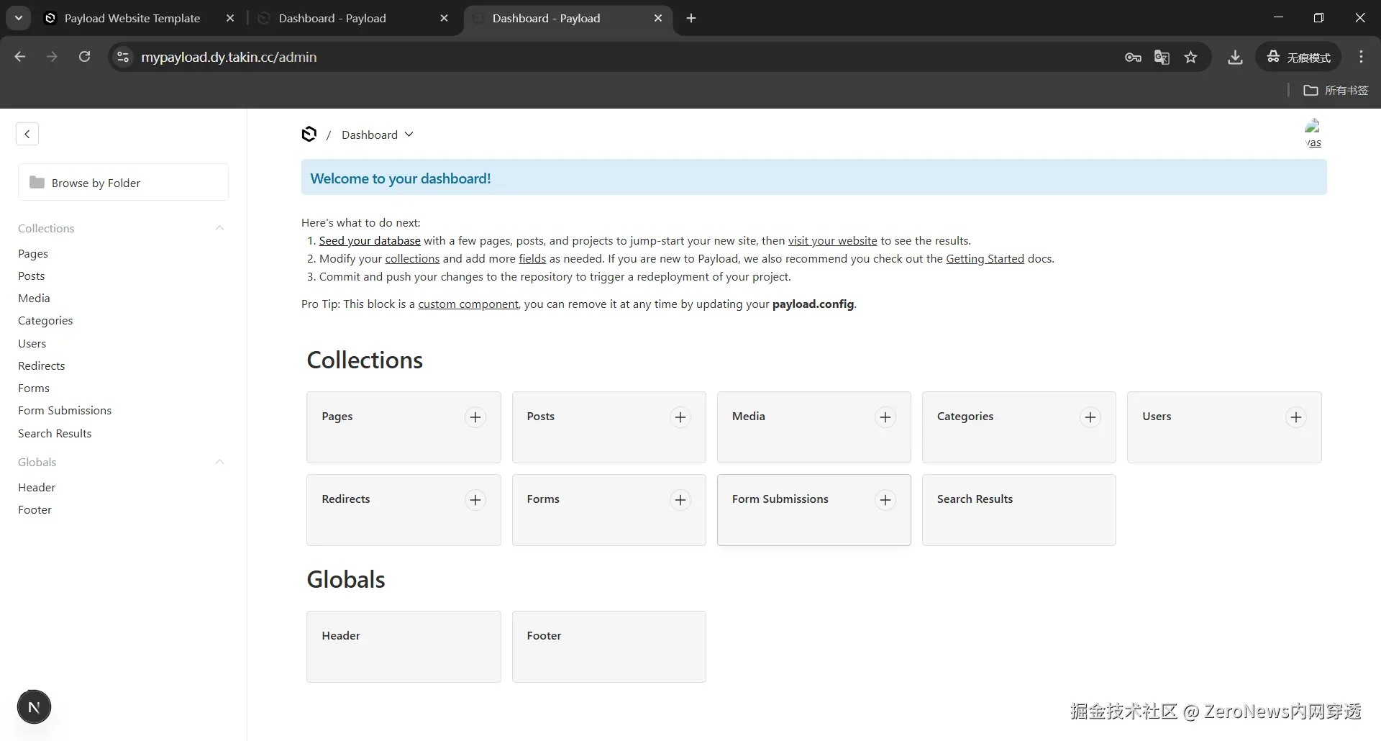1381x741 pixels.
Task: Open the Getting Started docs link
Action: 985,259
